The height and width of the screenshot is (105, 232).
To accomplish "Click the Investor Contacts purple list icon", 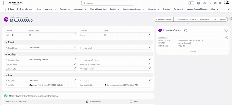I will click(160, 30).
